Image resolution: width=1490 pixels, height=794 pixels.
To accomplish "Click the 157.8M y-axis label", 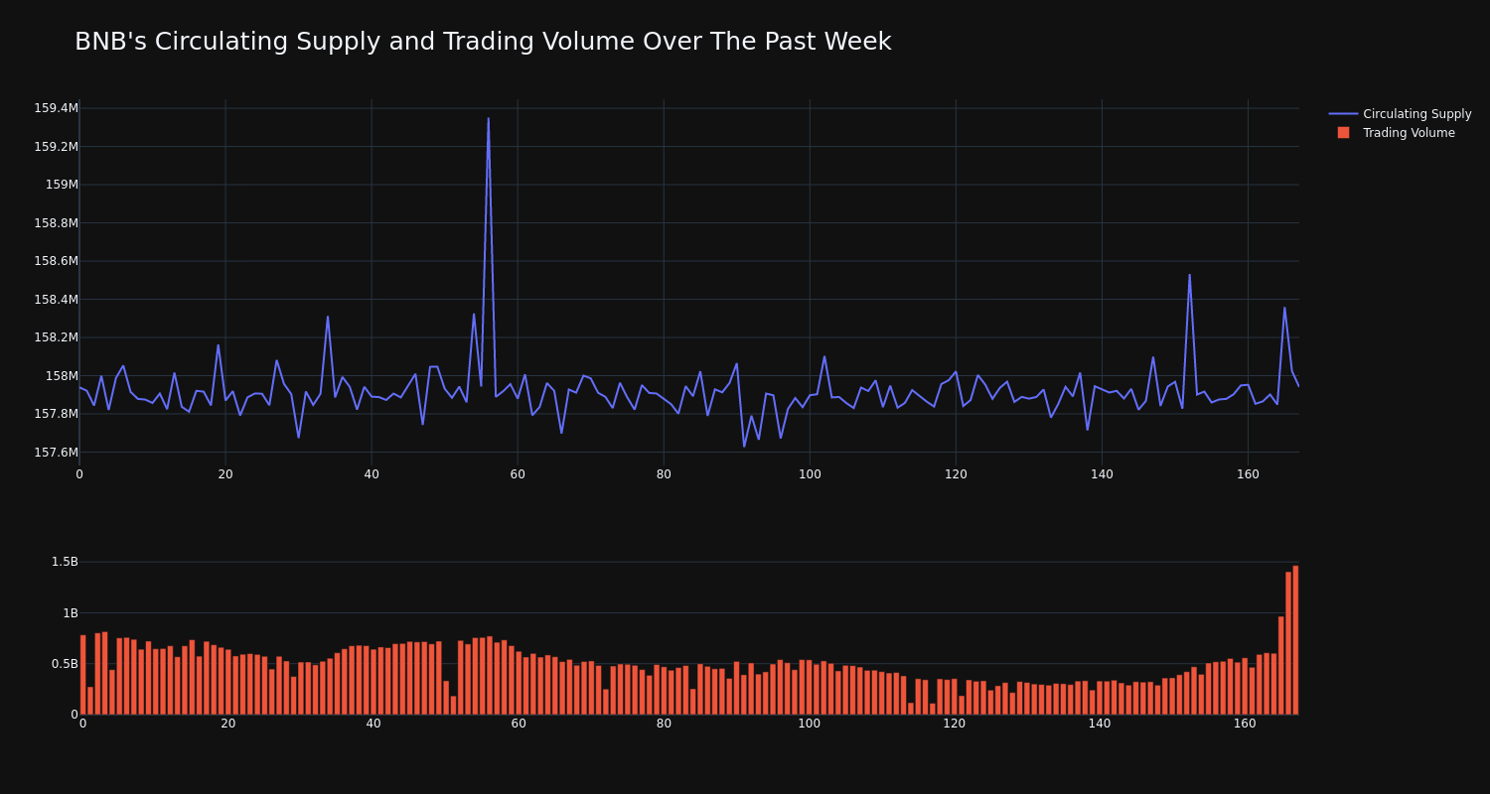I will point(56,414).
